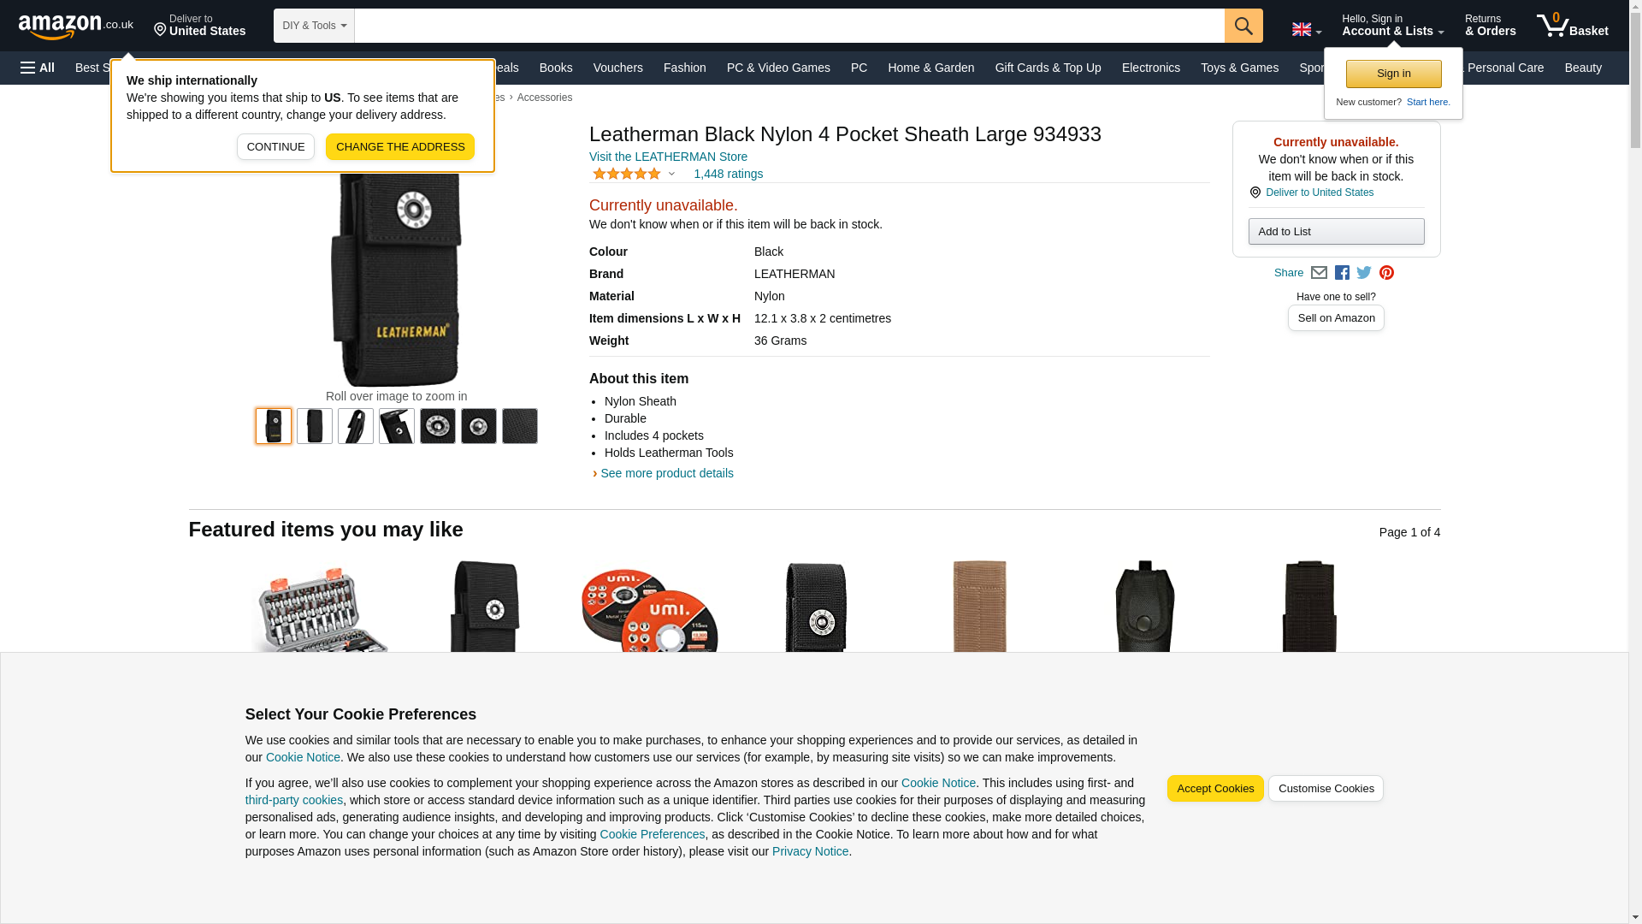Accept Cookies in the cookie banner
The image size is (1642, 924).
click(1215, 789)
